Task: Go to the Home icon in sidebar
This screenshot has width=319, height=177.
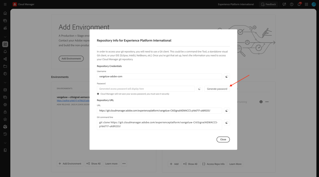Action: tap(5, 13)
